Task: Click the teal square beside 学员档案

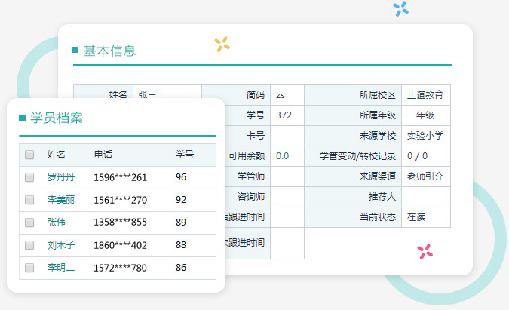Action: (23, 118)
